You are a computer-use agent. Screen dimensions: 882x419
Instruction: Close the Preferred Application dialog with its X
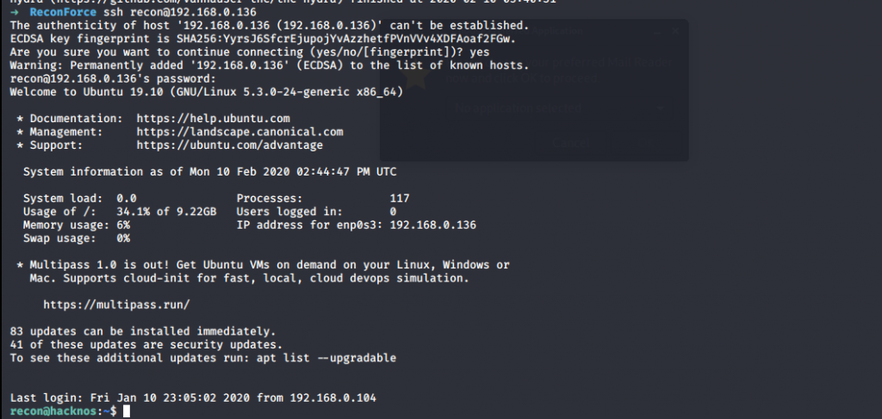(x=675, y=31)
